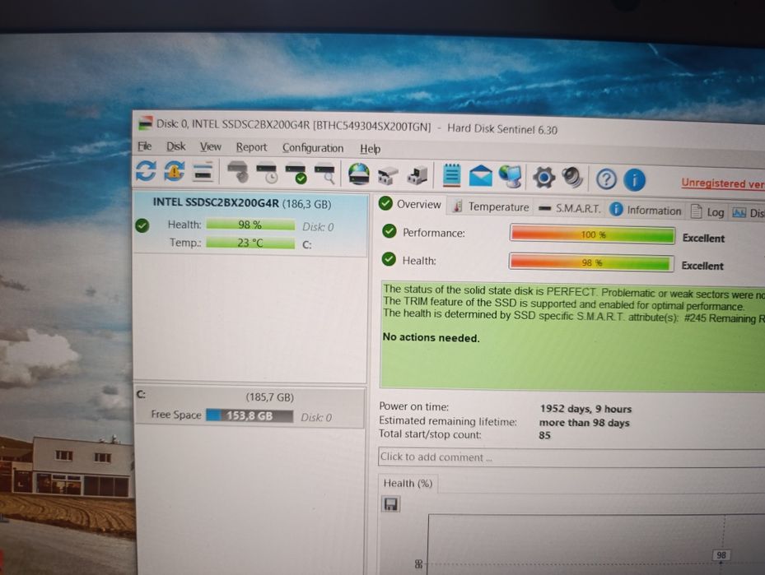Viewport: 765px width, 575px height.
Task: Click the start/stop count value 85
Action: point(544,435)
